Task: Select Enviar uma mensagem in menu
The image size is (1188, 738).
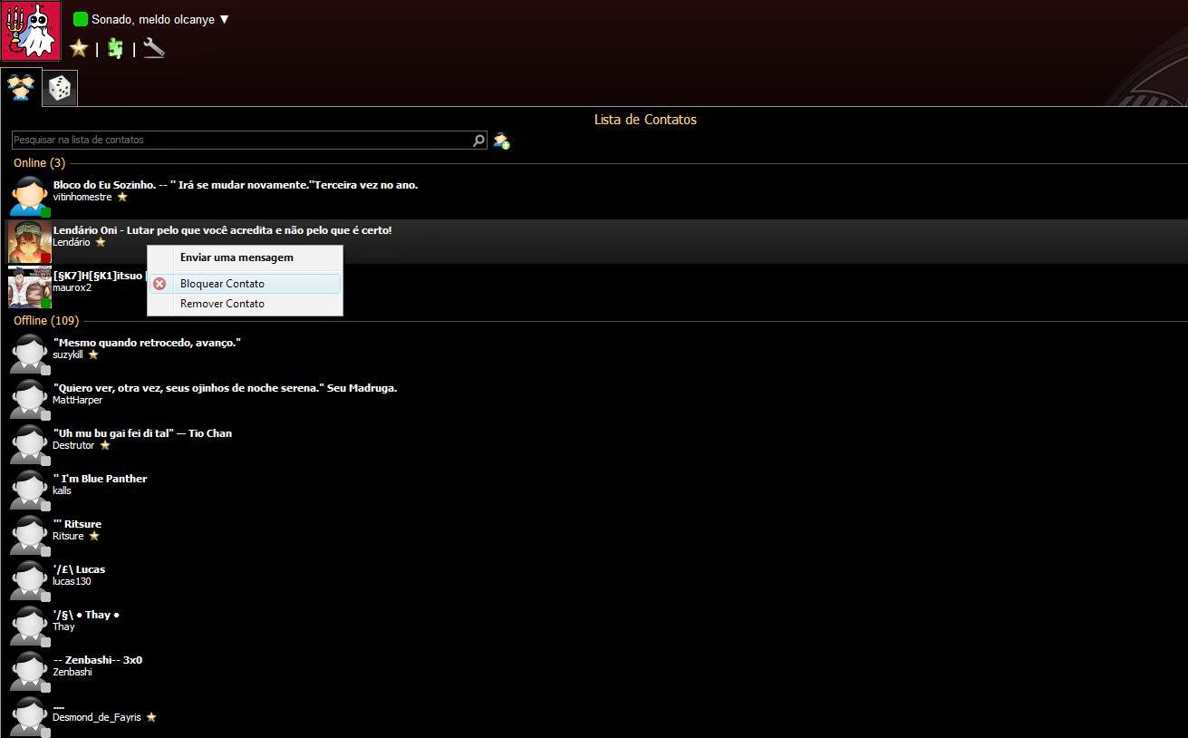Action: 237,257
